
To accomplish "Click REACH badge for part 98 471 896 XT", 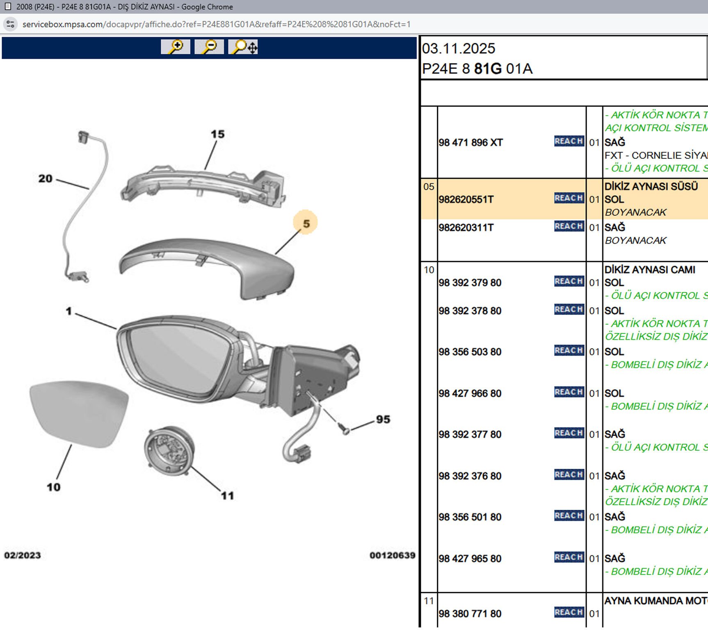I will [569, 141].
